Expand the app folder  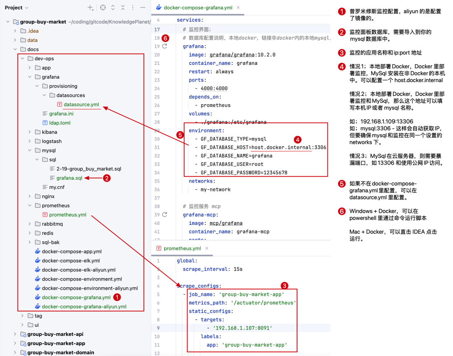pos(29,68)
